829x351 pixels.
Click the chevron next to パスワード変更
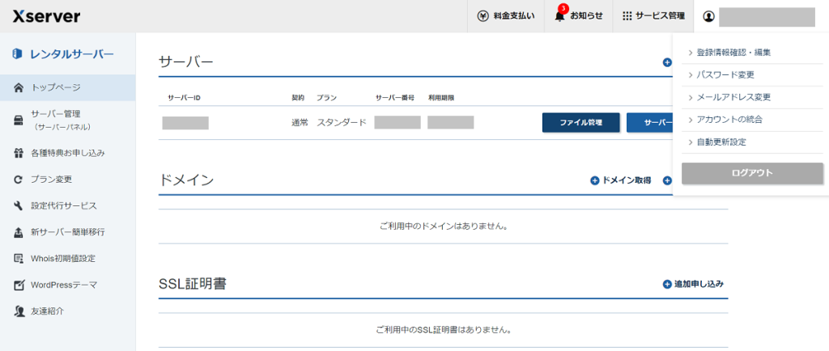point(691,75)
